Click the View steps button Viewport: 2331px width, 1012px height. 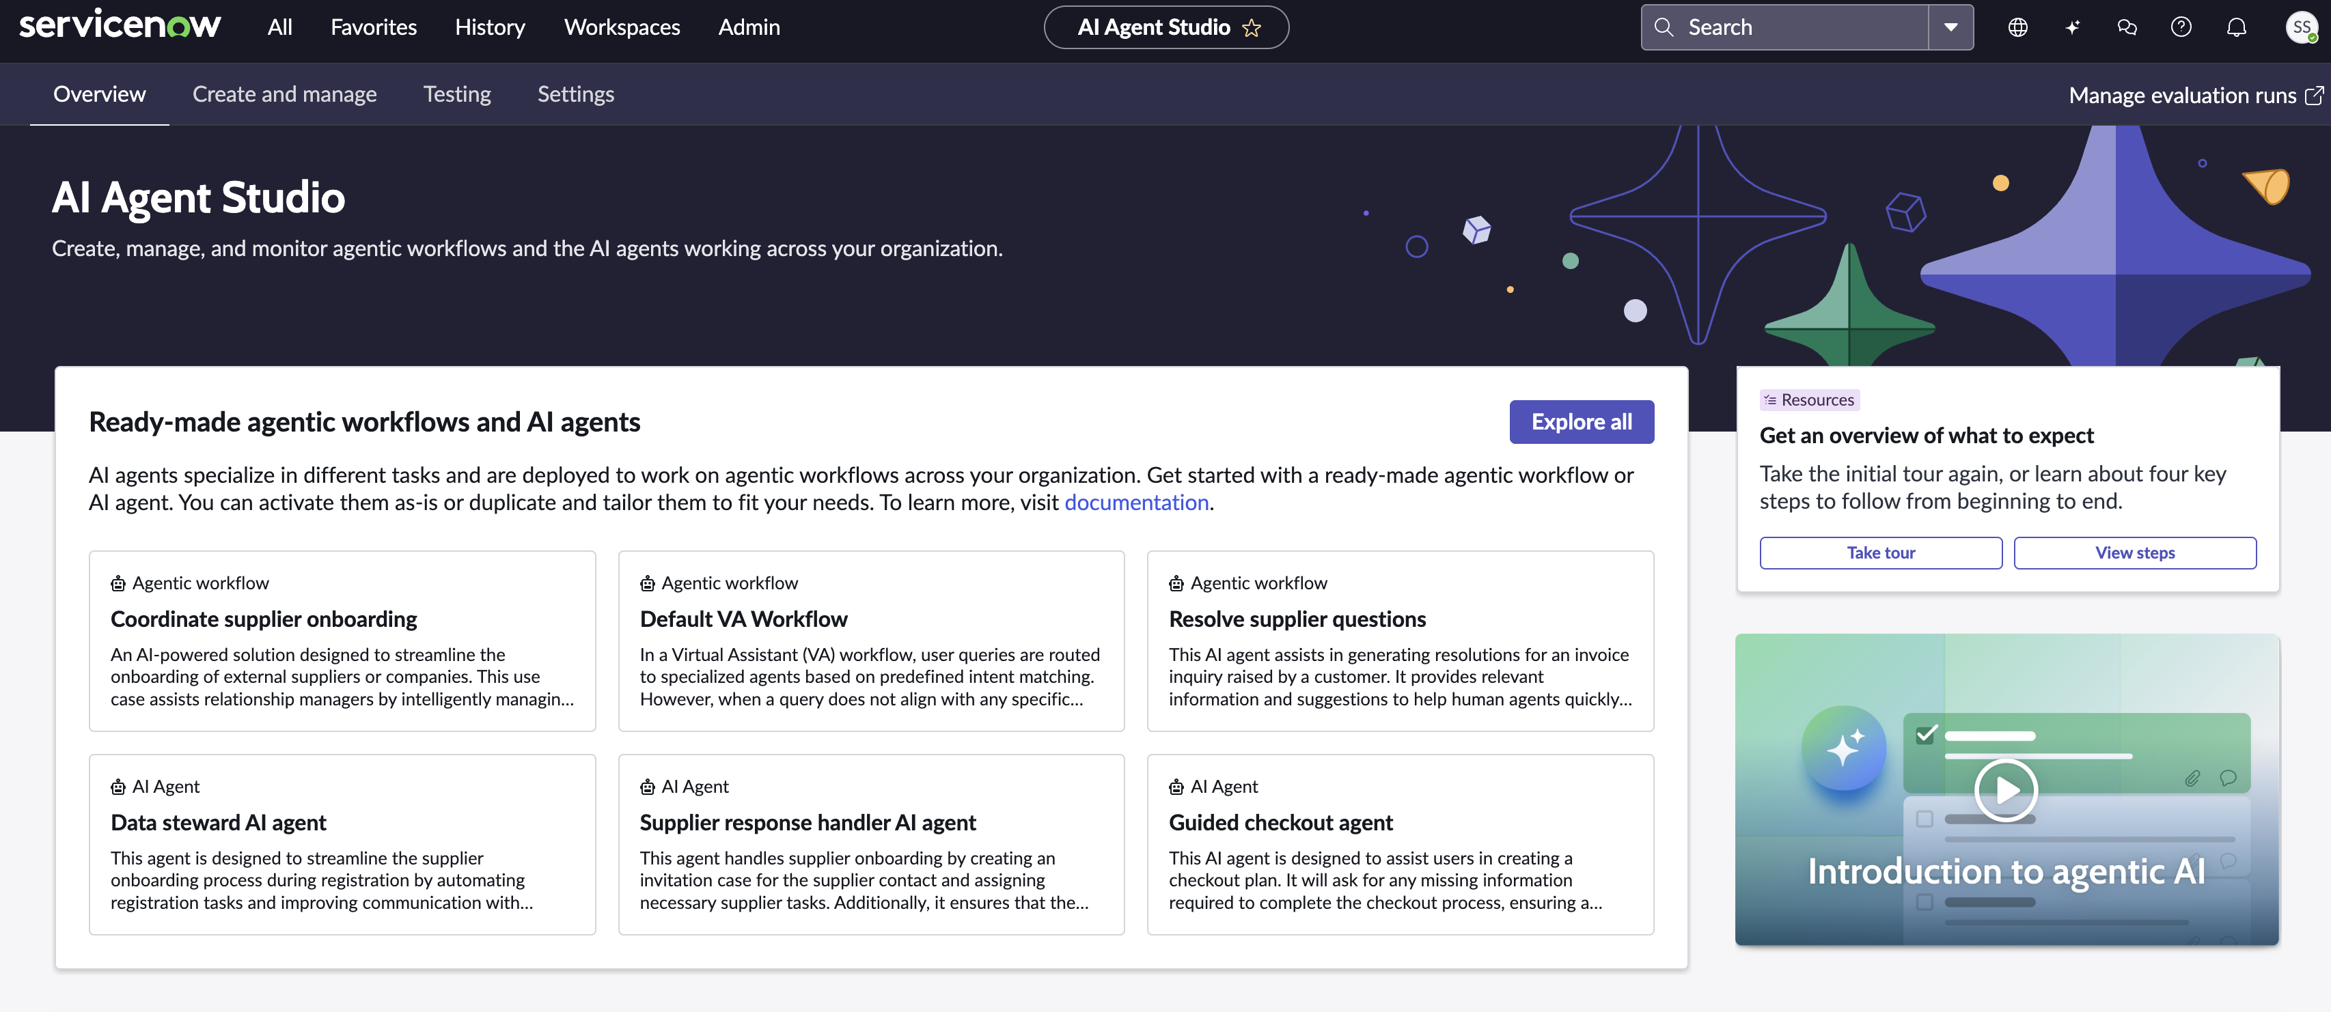(x=2136, y=552)
